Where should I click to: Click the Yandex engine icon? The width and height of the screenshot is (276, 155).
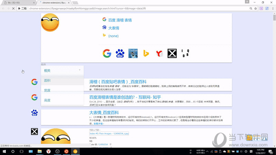click(x=159, y=53)
